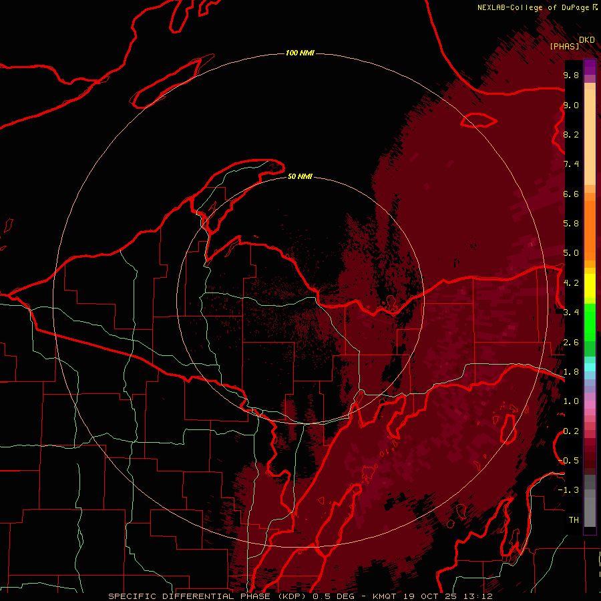
Task: Click the 5.8 scale value
Action: coord(571,224)
